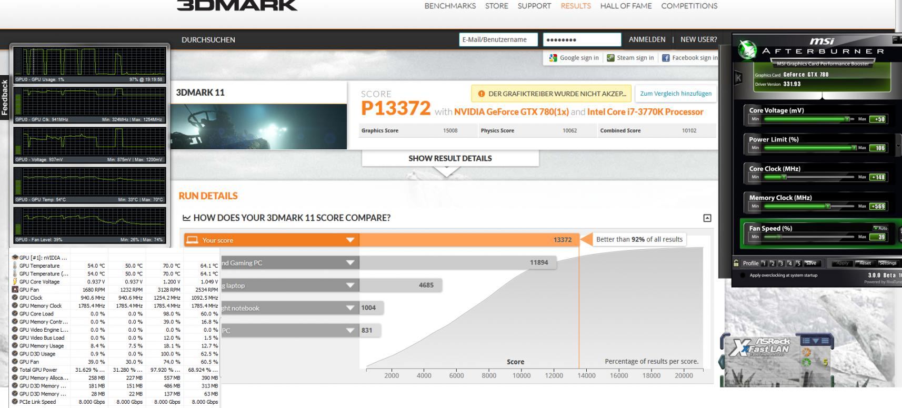Click the lightning bolt icon beside GPU Core Voltage
The height and width of the screenshot is (408, 902).
[x=15, y=282]
